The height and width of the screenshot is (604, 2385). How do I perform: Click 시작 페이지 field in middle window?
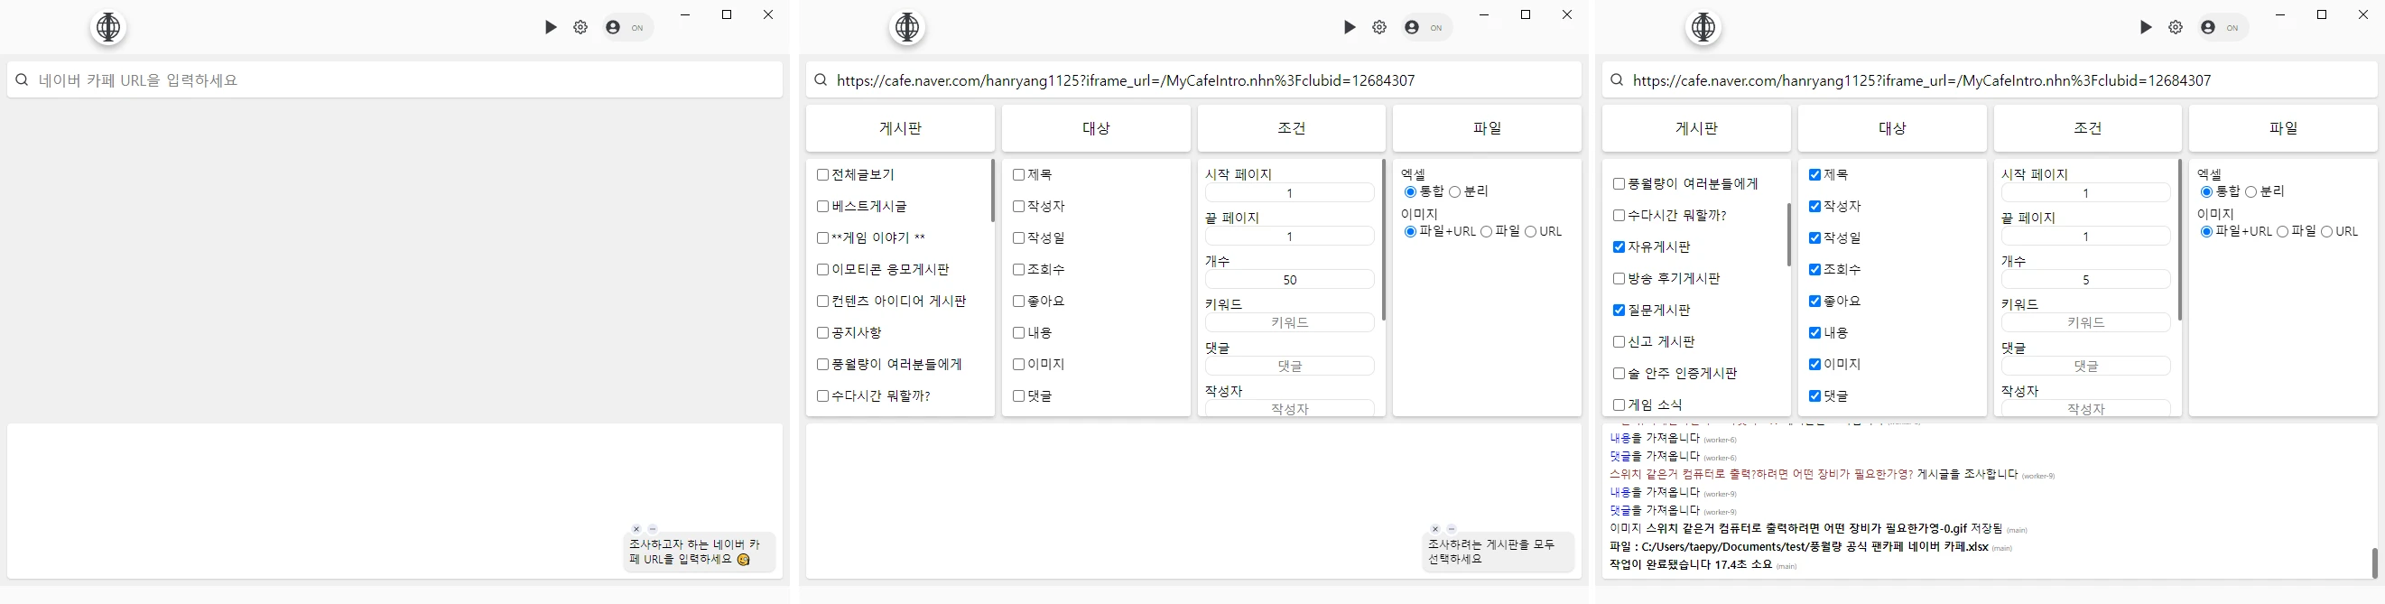1290,192
